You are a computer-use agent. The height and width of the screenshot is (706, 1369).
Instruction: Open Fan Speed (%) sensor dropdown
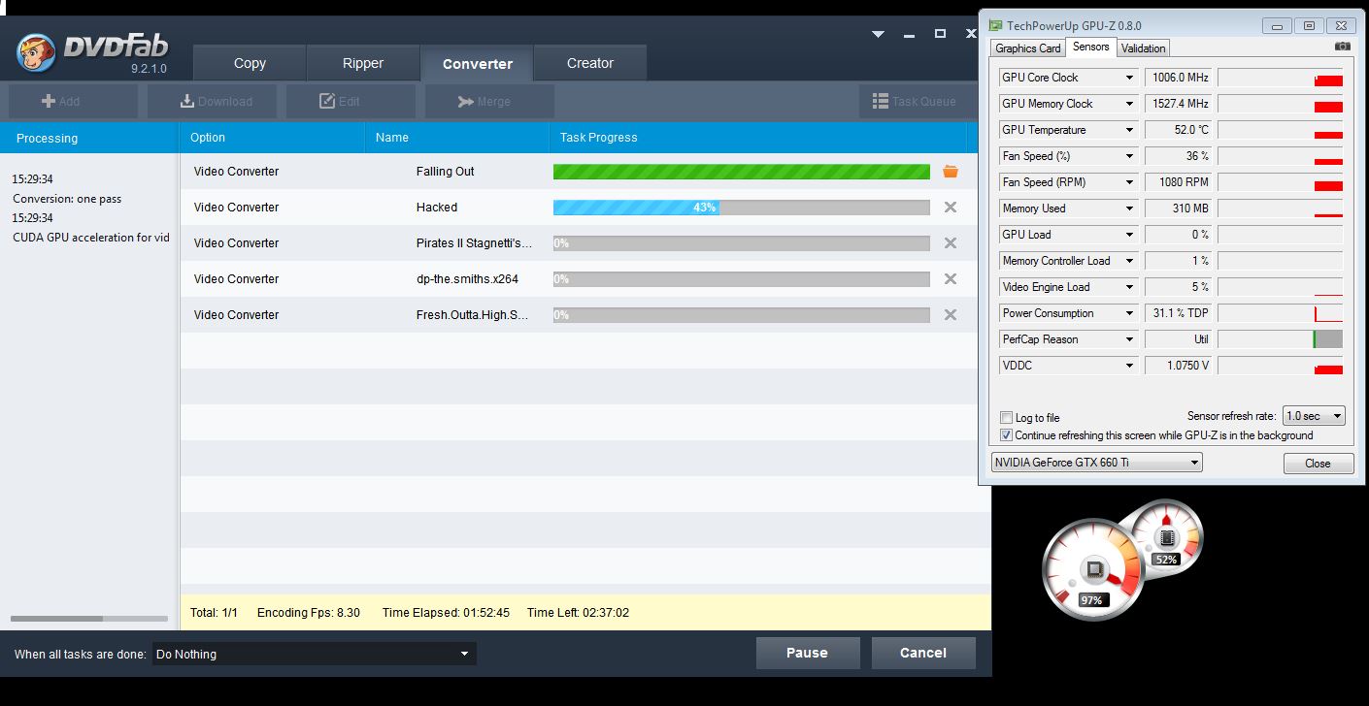[1129, 156]
